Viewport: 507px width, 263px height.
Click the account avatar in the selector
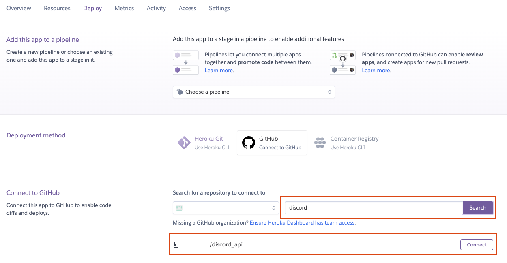179,208
